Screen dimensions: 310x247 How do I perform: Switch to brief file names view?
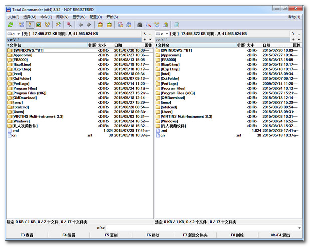click(x=21, y=25)
